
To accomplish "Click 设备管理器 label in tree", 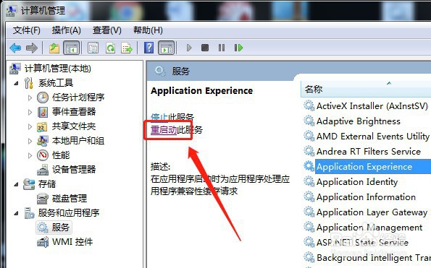I will [x=74, y=170].
